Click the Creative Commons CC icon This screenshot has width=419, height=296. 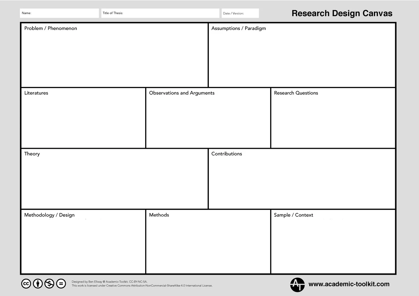coord(26,283)
